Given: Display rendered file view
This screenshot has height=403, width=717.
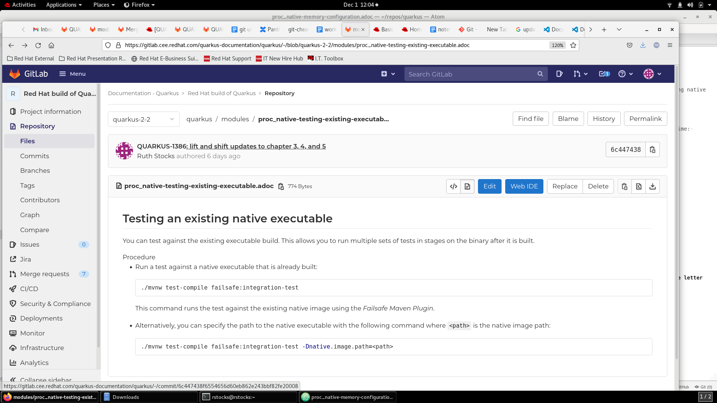Looking at the screenshot, I should (467, 187).
